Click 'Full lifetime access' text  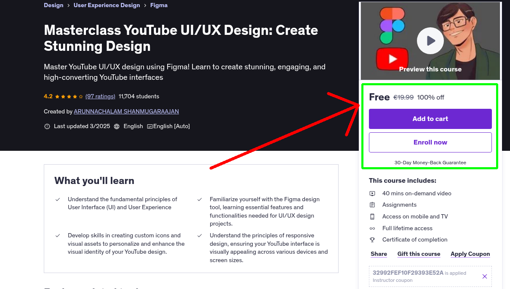(408, 229)
